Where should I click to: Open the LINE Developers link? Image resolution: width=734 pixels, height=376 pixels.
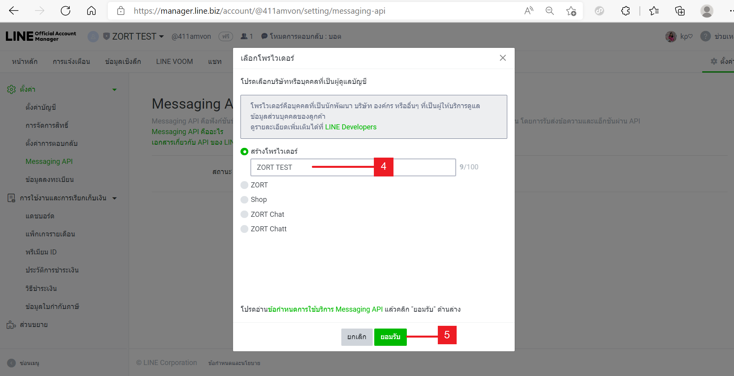click(x=351, y=127)
